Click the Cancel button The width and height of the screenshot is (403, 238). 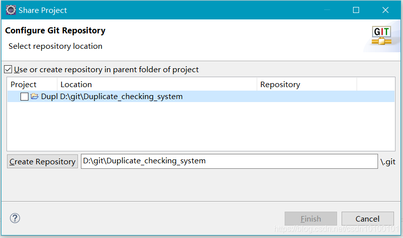pos(368,219)
